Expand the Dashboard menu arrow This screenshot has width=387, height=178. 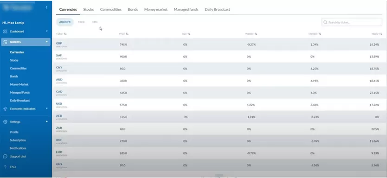[x=47, y=32]
